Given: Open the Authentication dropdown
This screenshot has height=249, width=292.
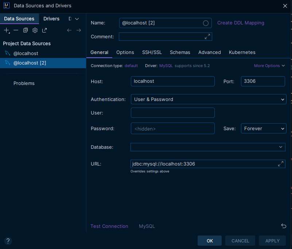Looking at the screenshot, I should coord(209,99).
